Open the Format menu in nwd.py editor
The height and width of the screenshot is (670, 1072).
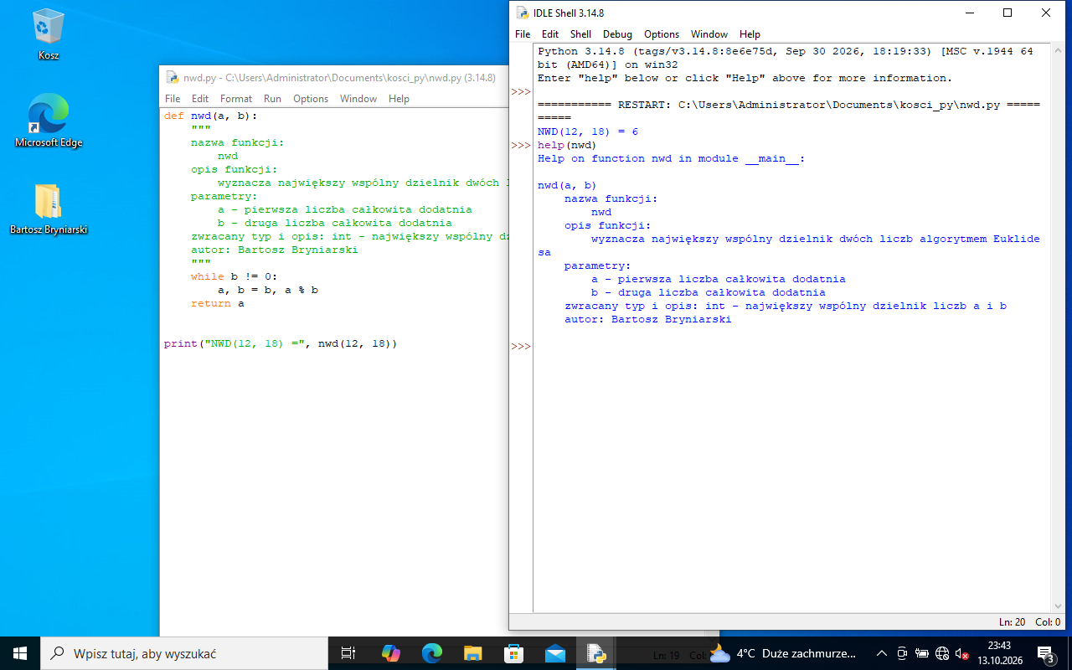(236, 99)
